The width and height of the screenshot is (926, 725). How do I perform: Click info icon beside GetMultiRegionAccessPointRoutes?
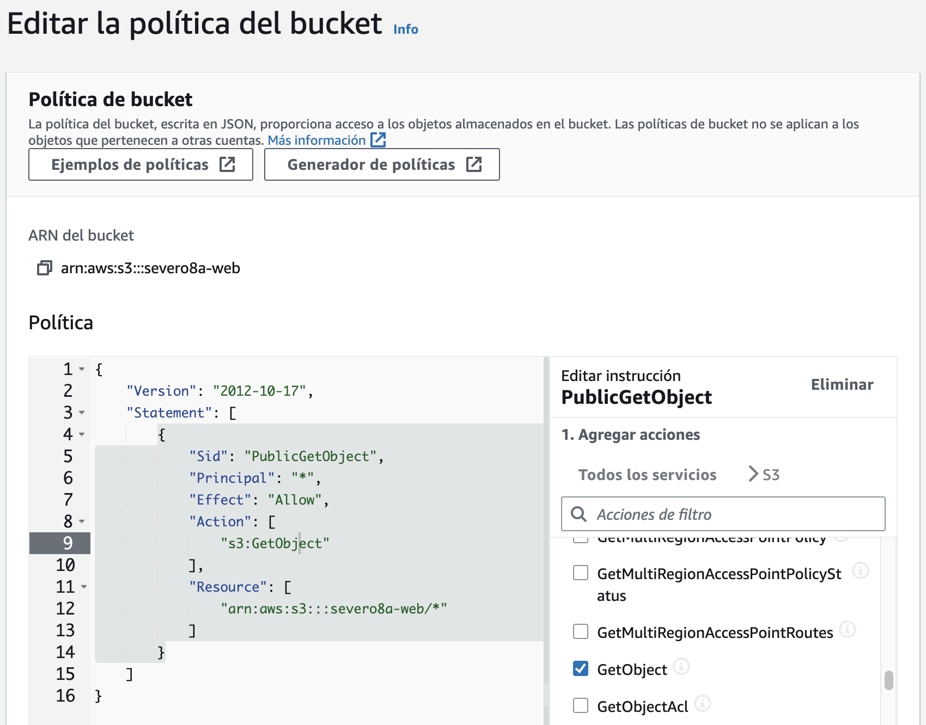[848, 629]
